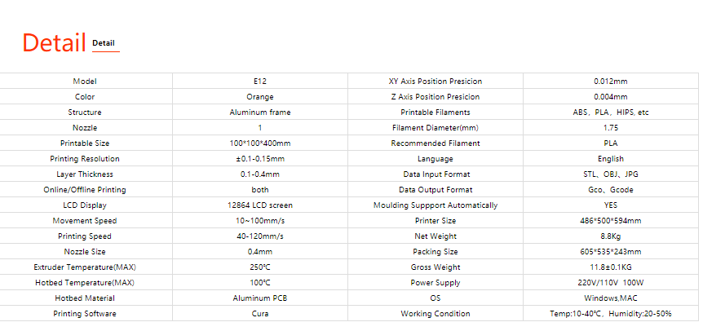Click the Orange color value
The height and width of the screenshot is (331, 703).
(260, 97)
